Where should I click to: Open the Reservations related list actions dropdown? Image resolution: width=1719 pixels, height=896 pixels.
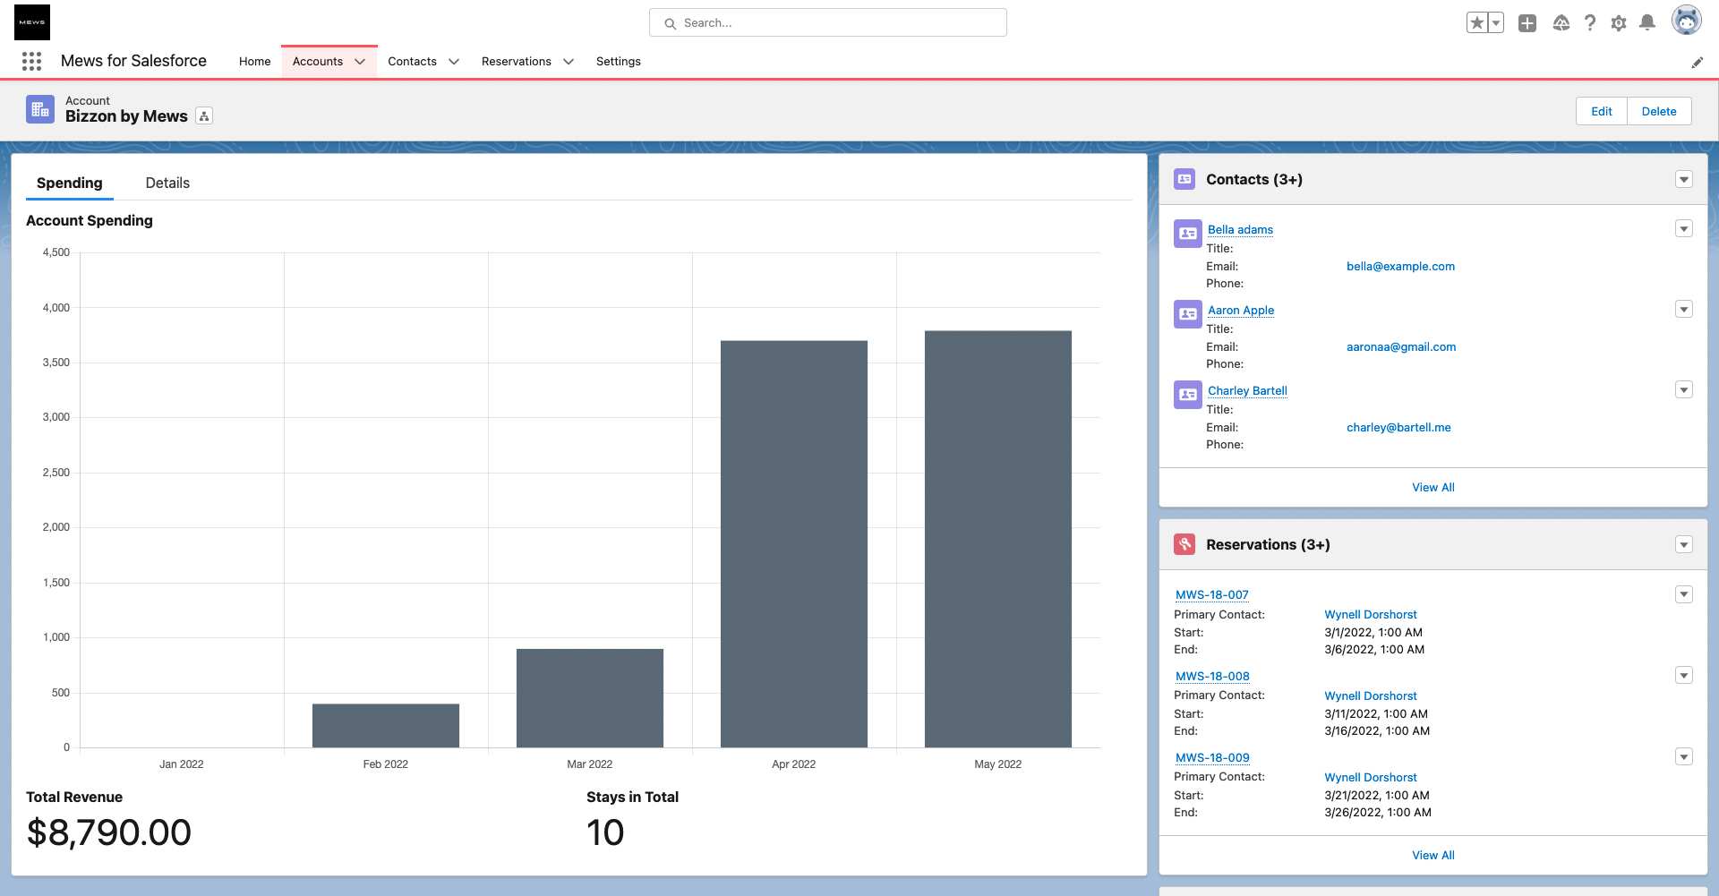pos(1684,544)
